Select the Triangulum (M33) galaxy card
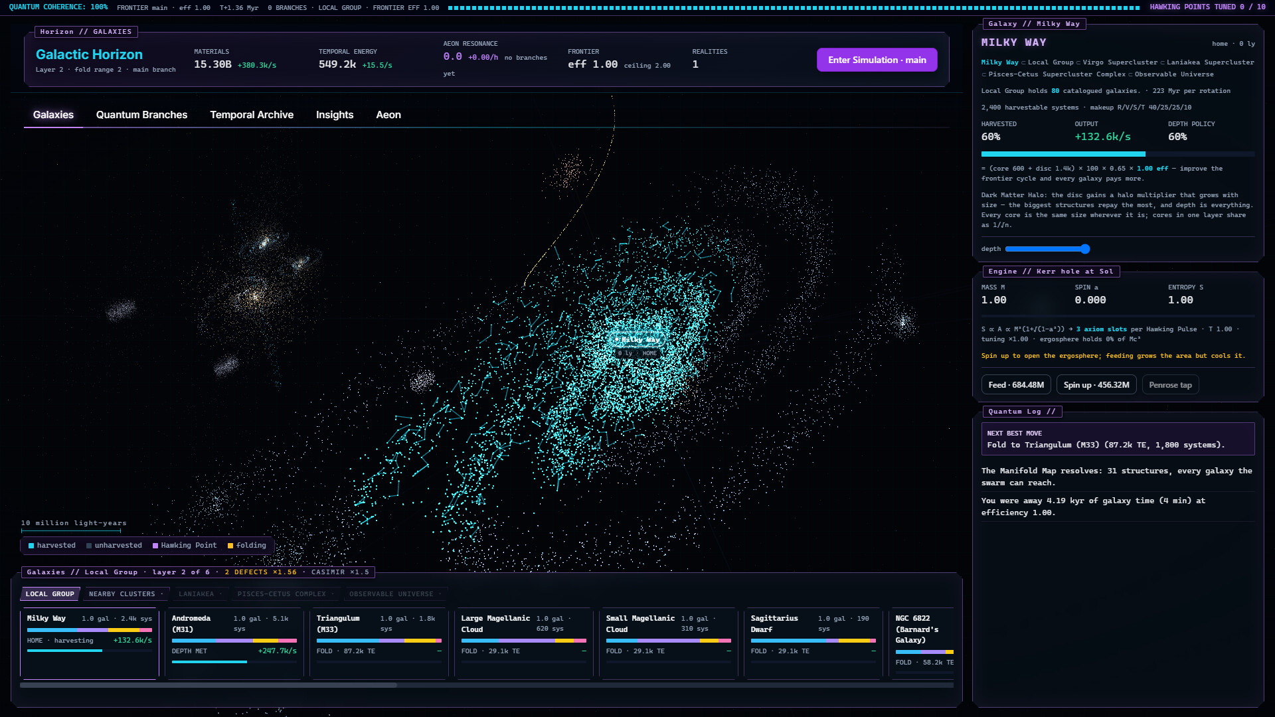Image resolution: width=1275 pixels, height=717 pixels. 379,643
